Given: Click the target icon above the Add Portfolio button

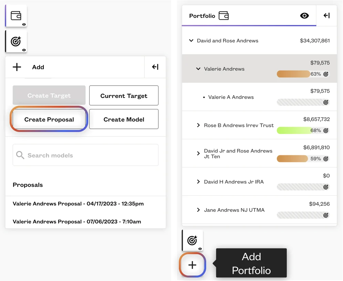Looking at the screenshot, I should (192, 240).
